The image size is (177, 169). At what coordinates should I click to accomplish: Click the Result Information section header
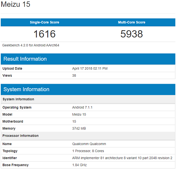click(88, 59)
